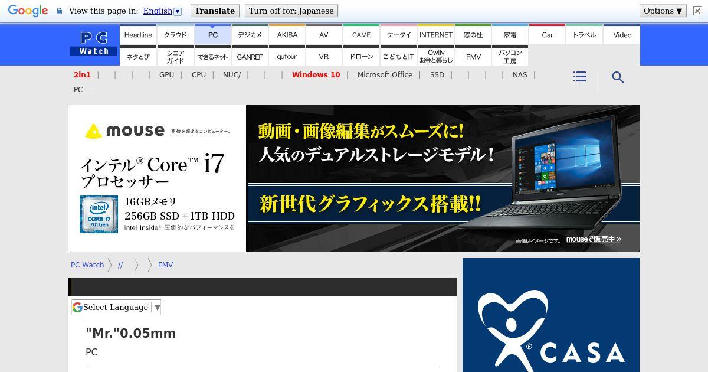The height and width of the screenshot is (372, 708).
Task: Open the ネタとぴ tab
Action: coord(138,56)
